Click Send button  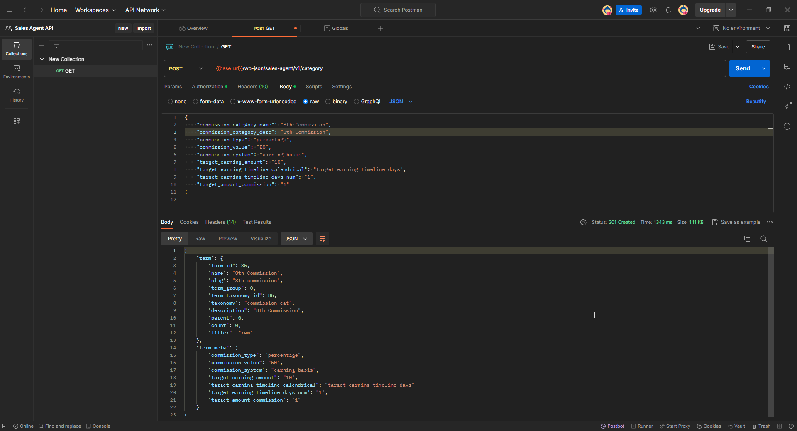pyautogui.click(x=743, y=68)
